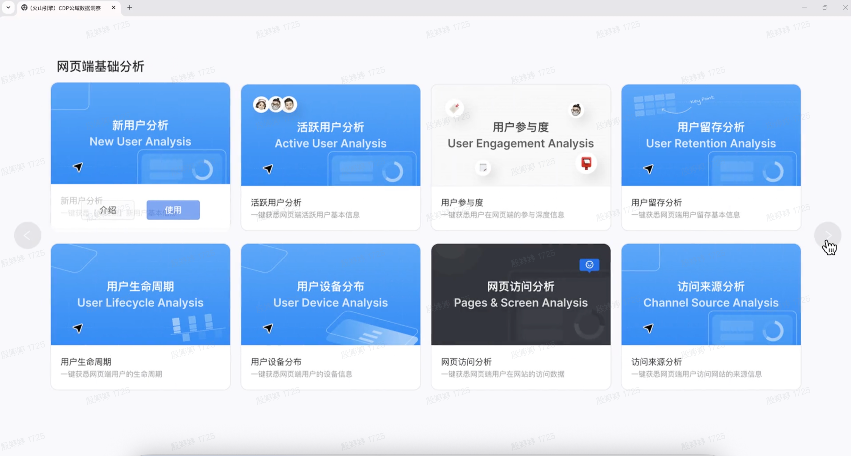Click the arrow cursor icon on 用户生命周期 card
Viewport: 851px width, 456px height.
78,328
